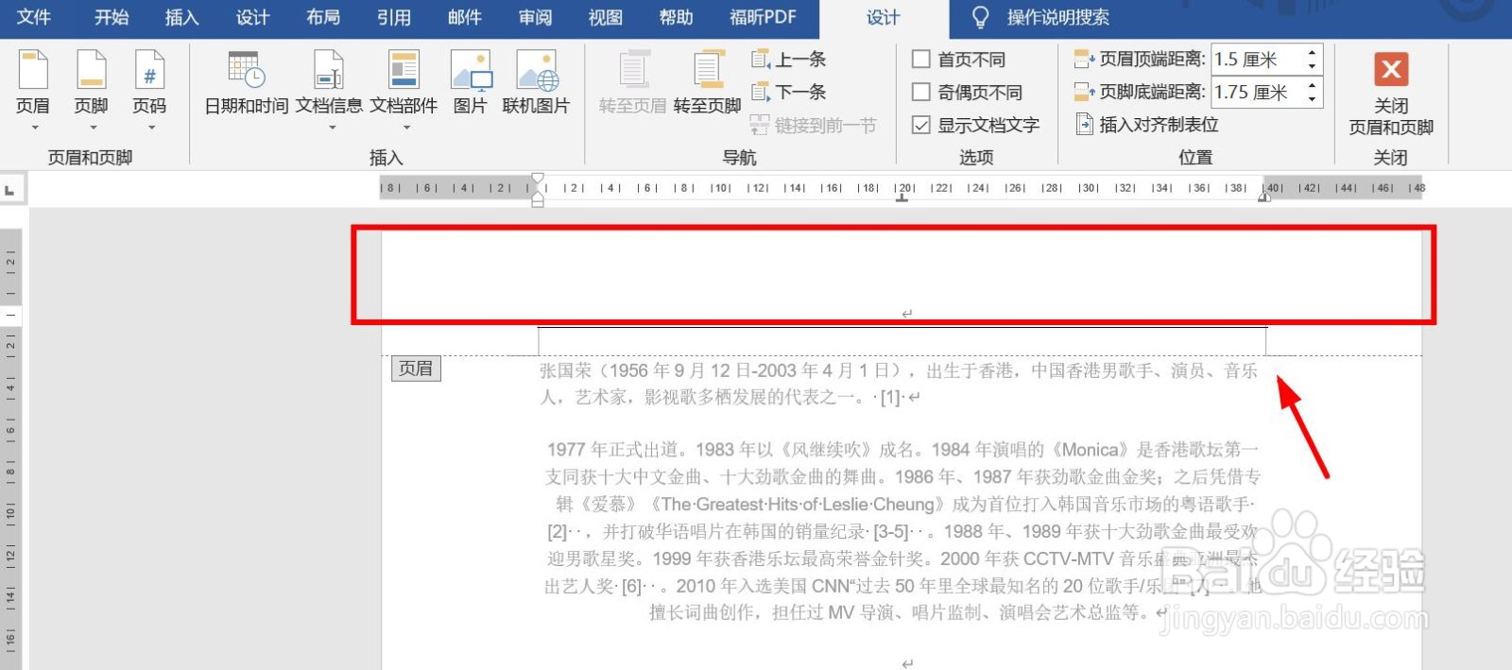Click the 页脚底端距离 footer distance icon
The height and width of the screenshot is (670, 1512).
pos(1085,93)
